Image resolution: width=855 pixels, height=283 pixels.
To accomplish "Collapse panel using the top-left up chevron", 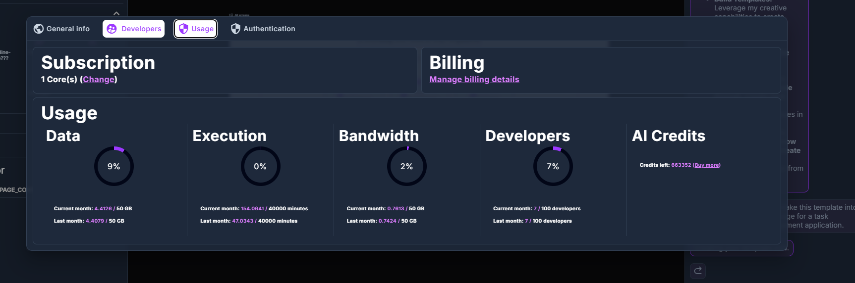I will pyautogui.click(x=116, y=13).
